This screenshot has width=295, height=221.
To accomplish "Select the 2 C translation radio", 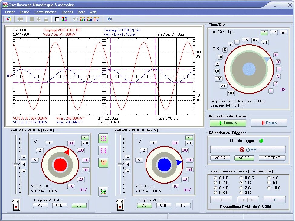I will [x=241, y=187].
